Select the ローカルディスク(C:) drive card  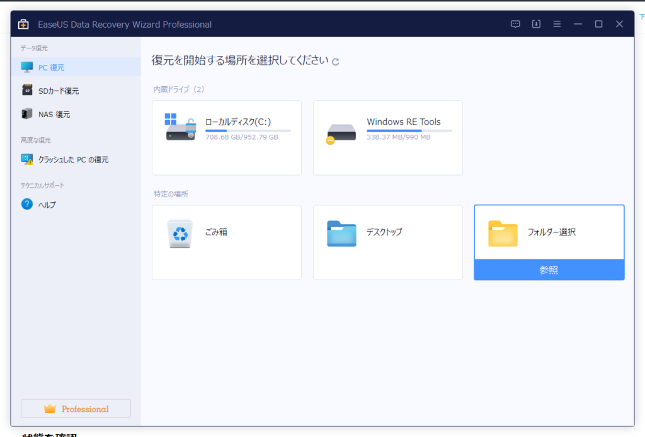(x=226, y=138)
